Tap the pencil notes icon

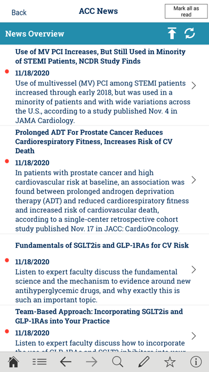(143, 362)
